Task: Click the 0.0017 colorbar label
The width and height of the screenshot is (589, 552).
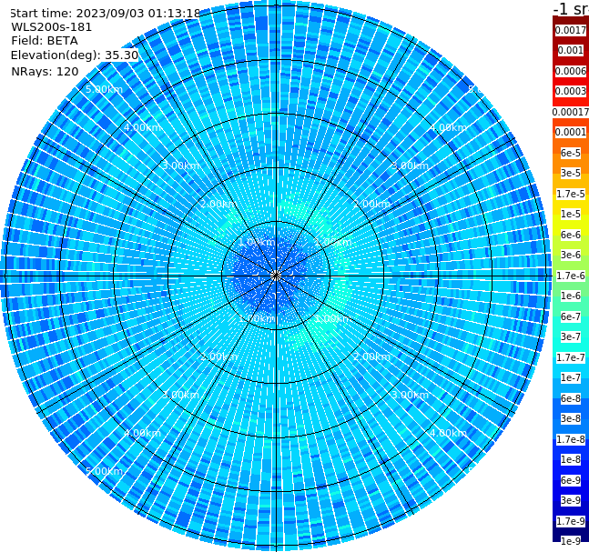Action: click(x=571, y=30)
